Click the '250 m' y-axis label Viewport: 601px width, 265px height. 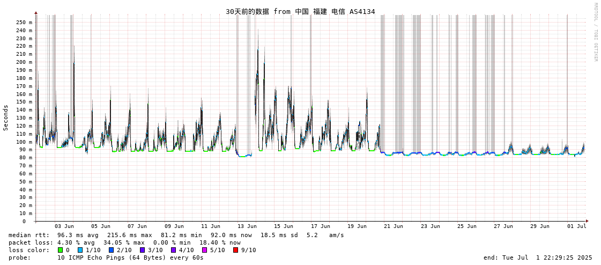25,22
